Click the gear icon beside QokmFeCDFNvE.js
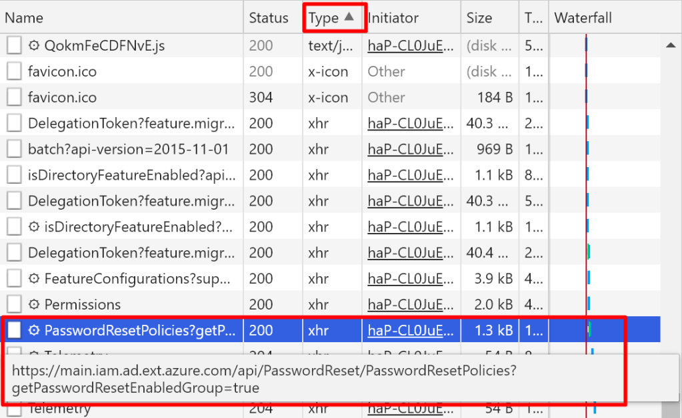The width and height of the screenshot is (682, 418). coord(35,46)
